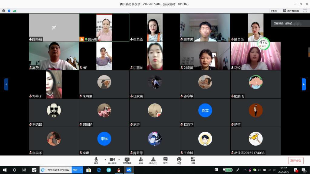Image resolution: width=310 pixels, height=174 pixels.
Task: Go to next page of participants
Action: (x=304, y=84)
